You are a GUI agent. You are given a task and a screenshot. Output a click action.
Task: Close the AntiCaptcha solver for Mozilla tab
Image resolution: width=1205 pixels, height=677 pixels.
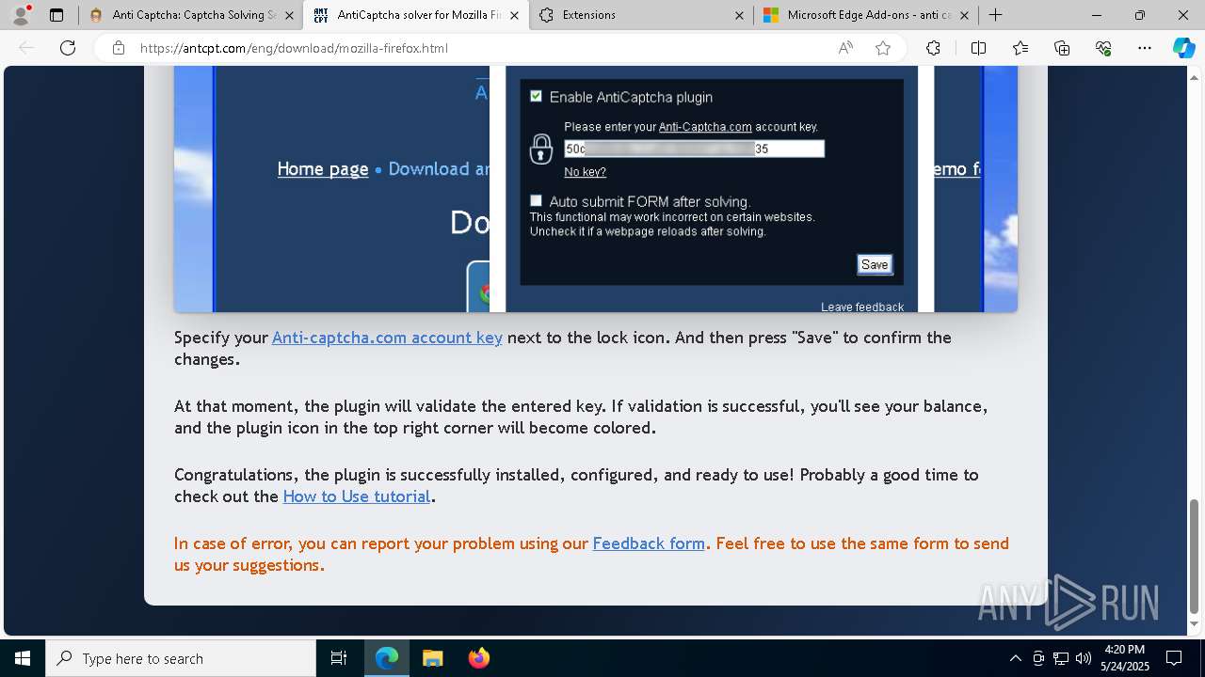tap(514, 15)
